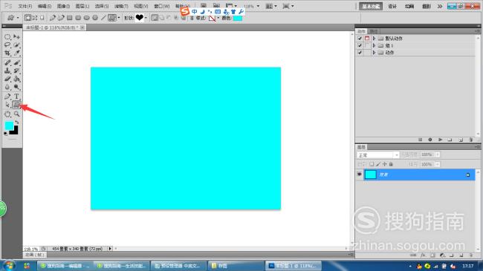The width and height of the screenshot is (483, 271).
Task: Select the Eraser tool
Action: coord(7,79)
